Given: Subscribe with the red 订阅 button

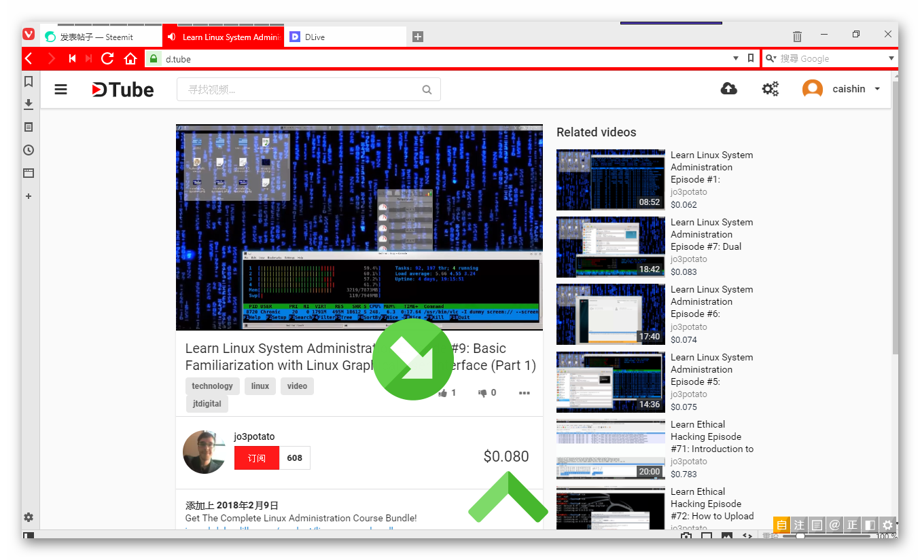Looking at the screenshot, I should tap(257, 458).
